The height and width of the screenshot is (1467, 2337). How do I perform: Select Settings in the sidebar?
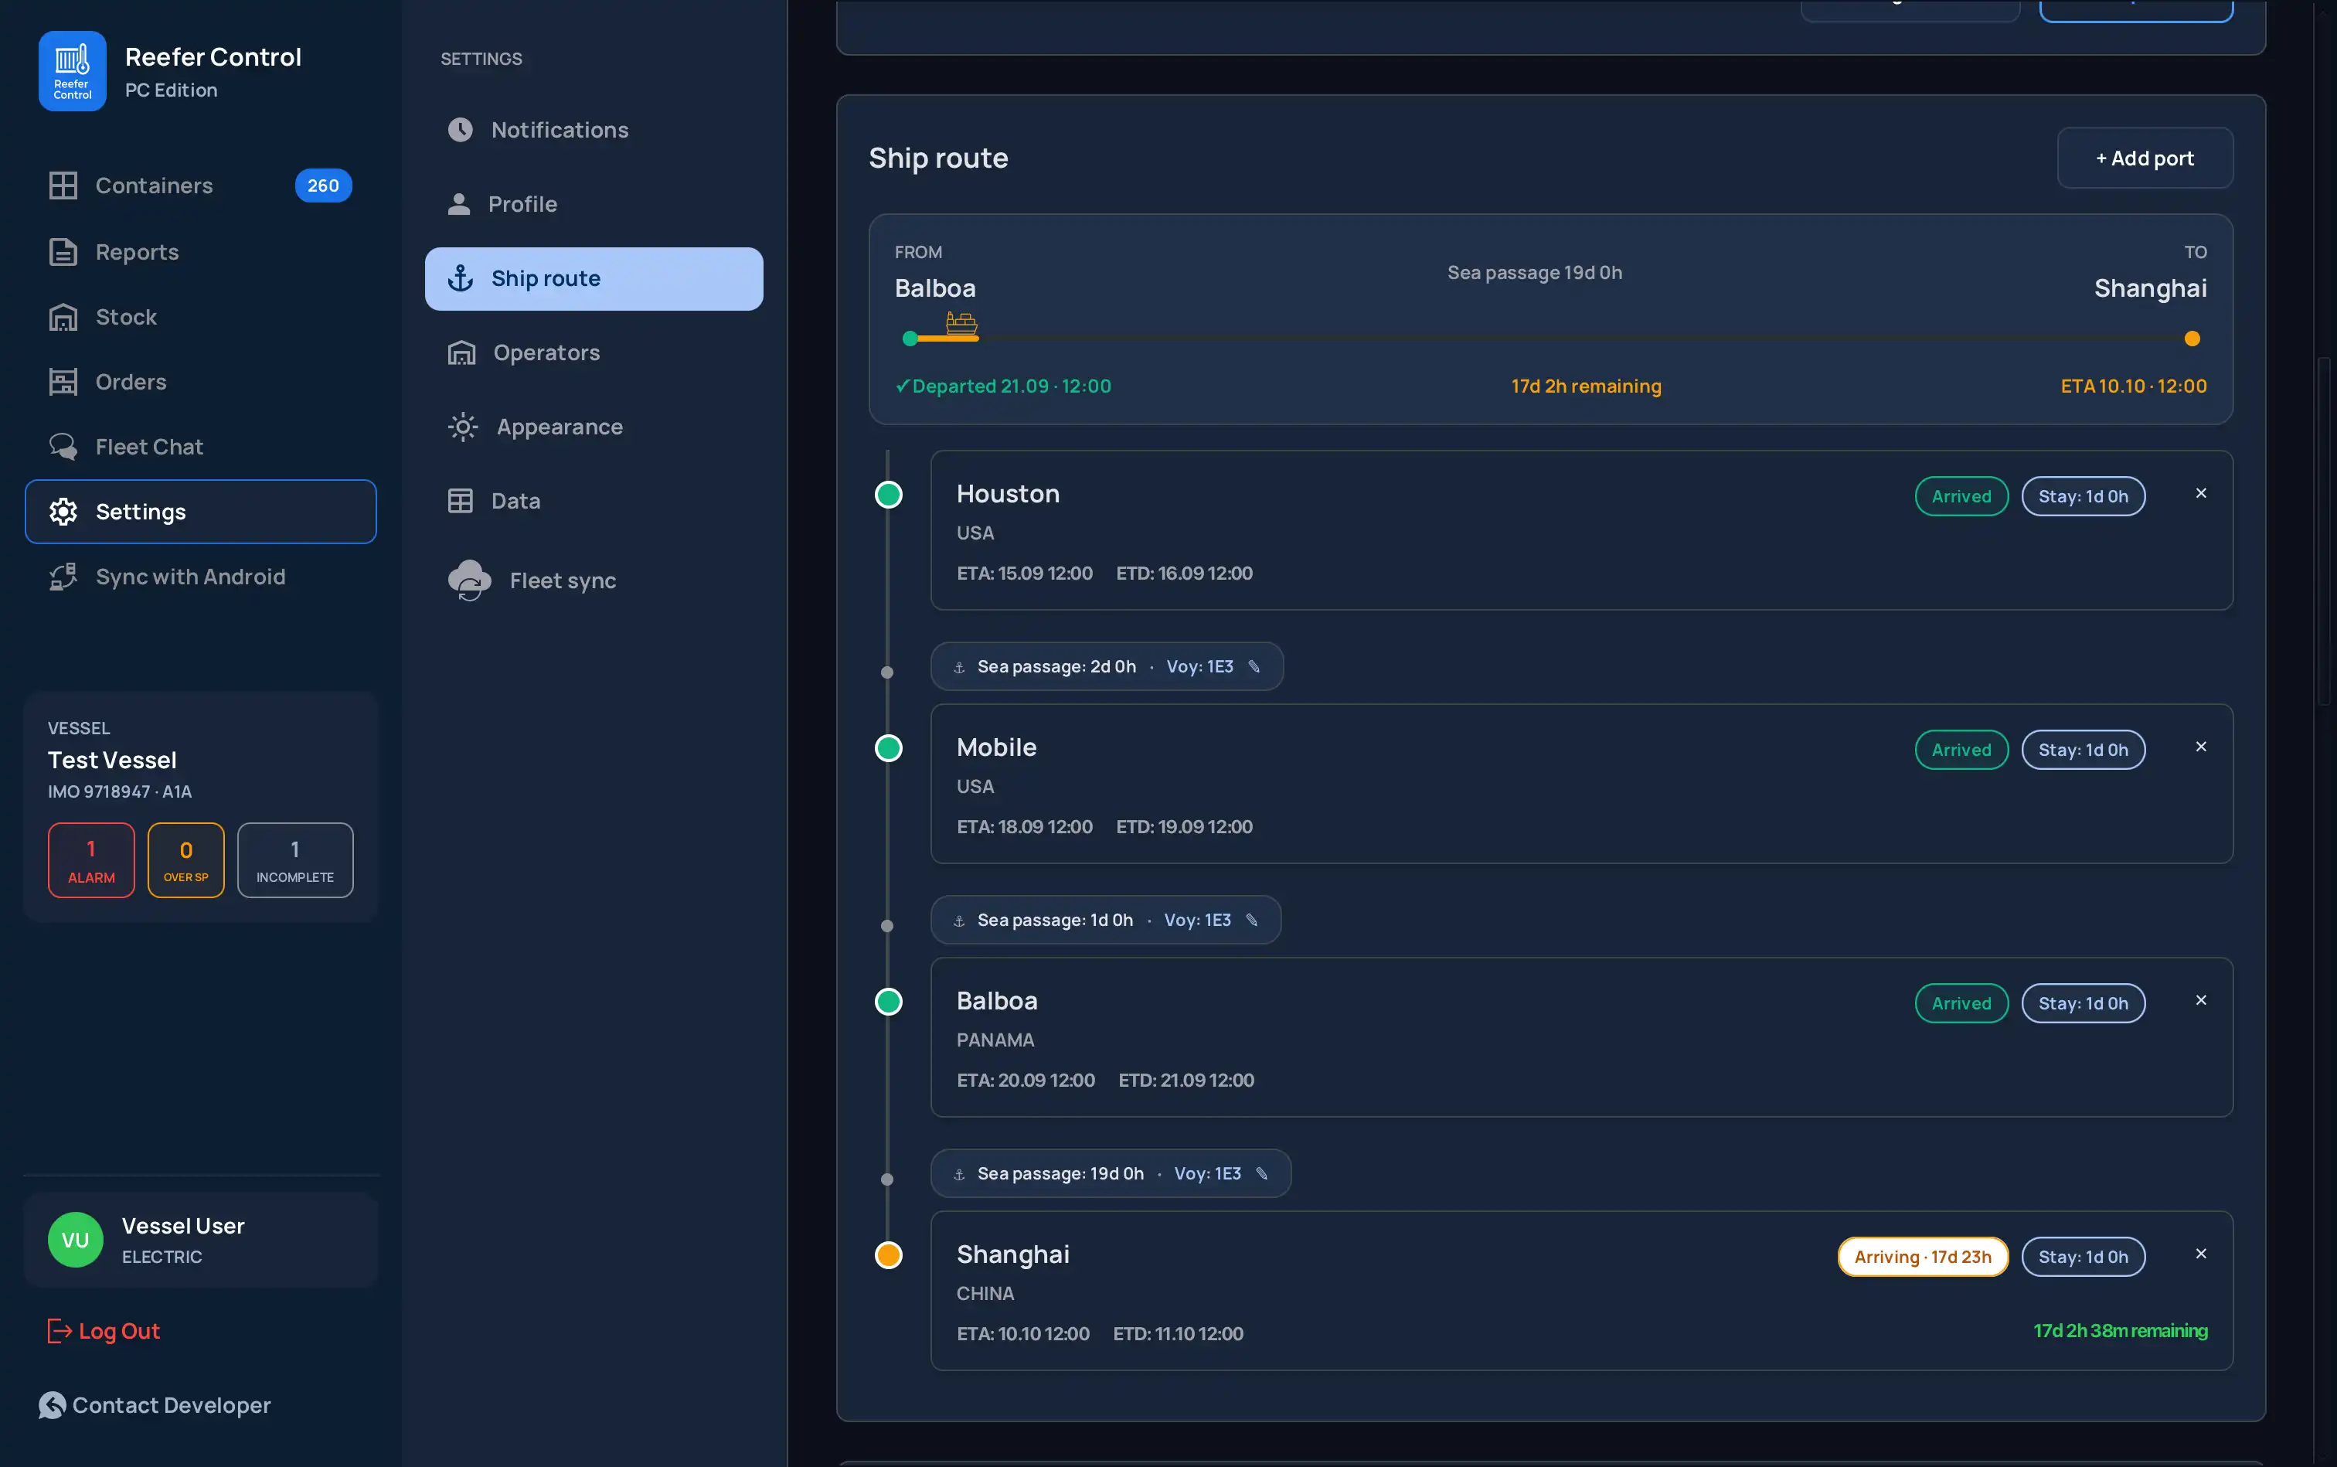click(x=200, y=512)
